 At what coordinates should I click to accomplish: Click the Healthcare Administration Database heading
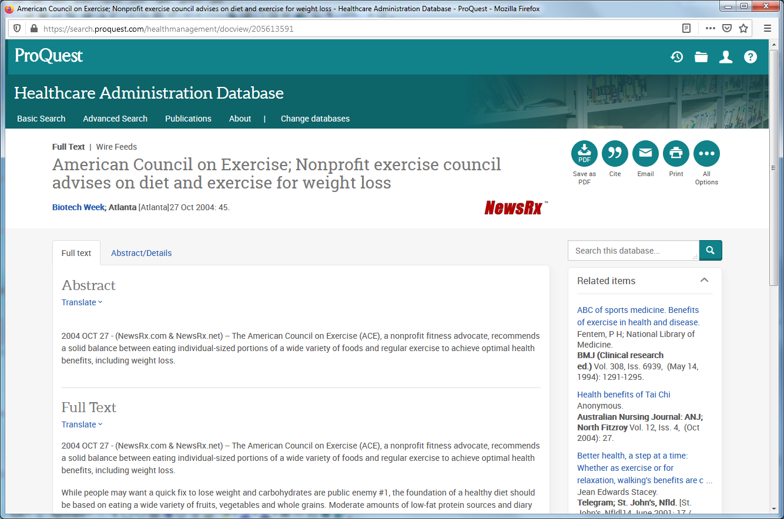[149, 93]
